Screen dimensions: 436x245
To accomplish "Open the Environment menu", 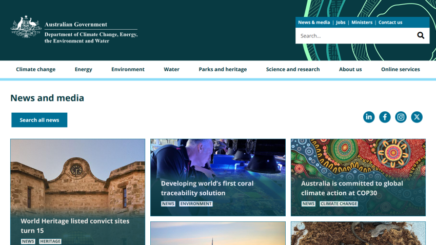I will coord(128,69).
